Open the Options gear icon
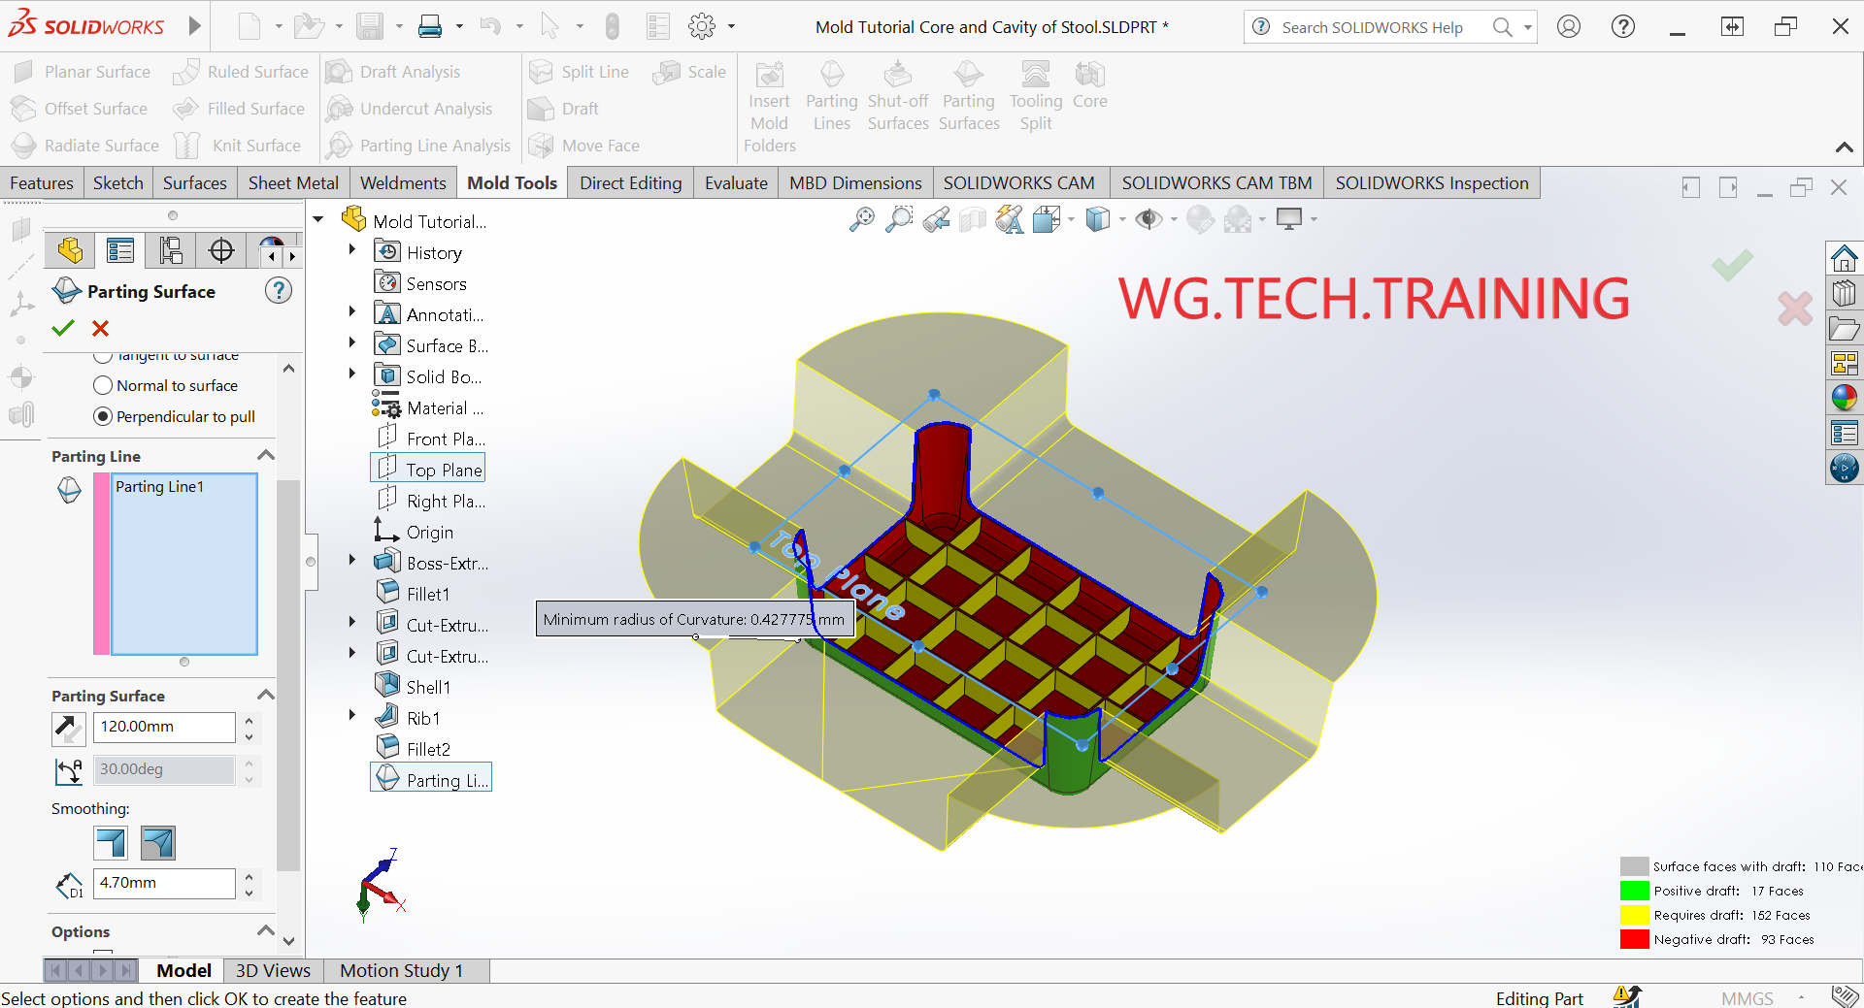The width and height of the screenshot is (1864, 1008). pos(702,26)
